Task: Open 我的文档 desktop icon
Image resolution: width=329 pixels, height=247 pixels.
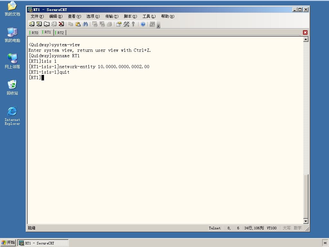Action: click(12, 9)
